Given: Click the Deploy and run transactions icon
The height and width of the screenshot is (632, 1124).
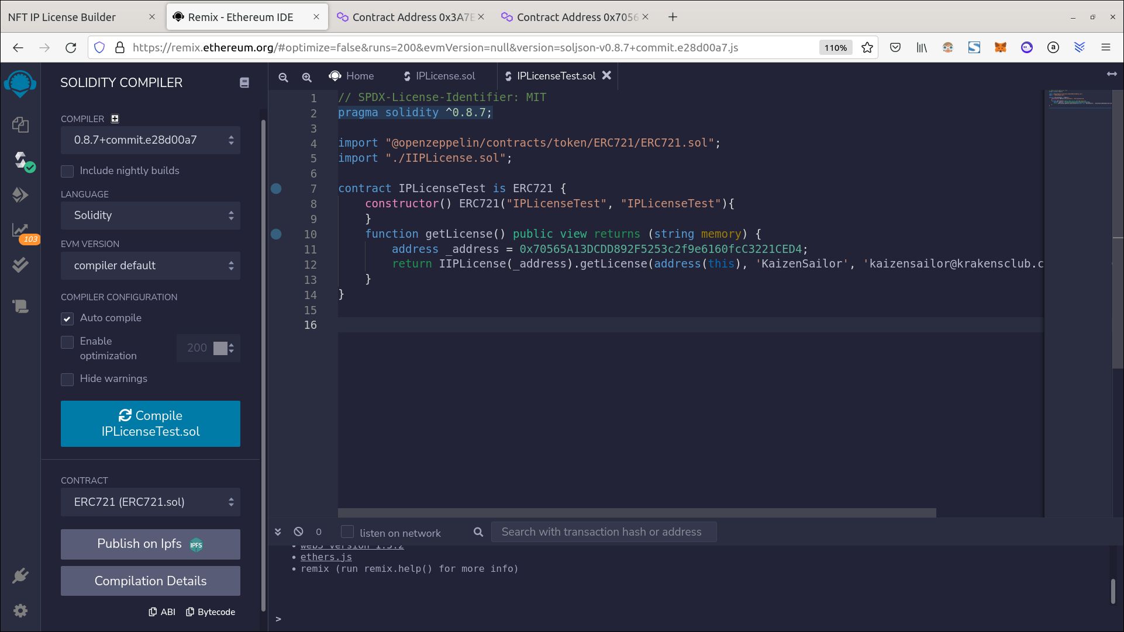Looking at the screenshot, I should (21, 195).
